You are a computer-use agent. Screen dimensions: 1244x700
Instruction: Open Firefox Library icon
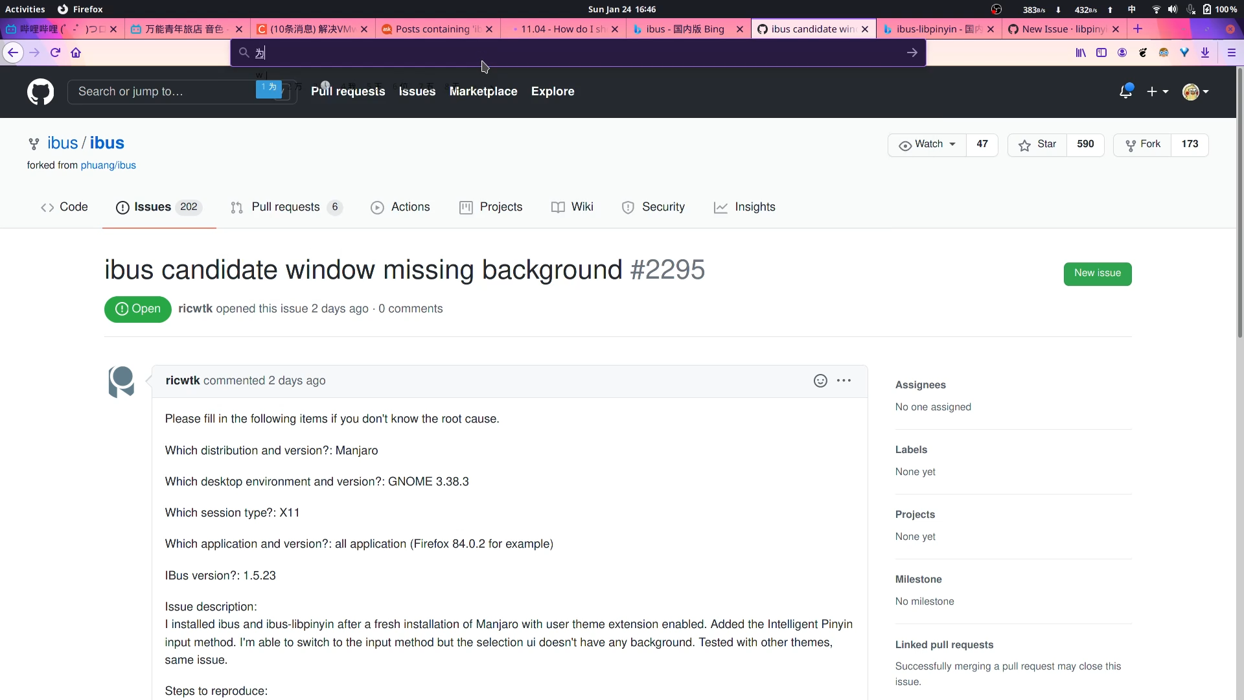click(1081, 52)
